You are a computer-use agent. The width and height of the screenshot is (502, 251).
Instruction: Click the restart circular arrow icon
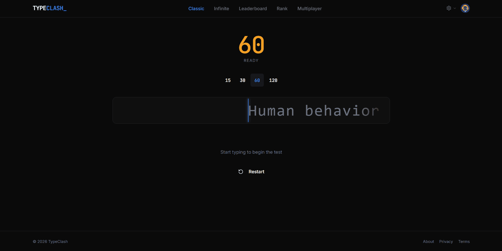pos(241,172)
